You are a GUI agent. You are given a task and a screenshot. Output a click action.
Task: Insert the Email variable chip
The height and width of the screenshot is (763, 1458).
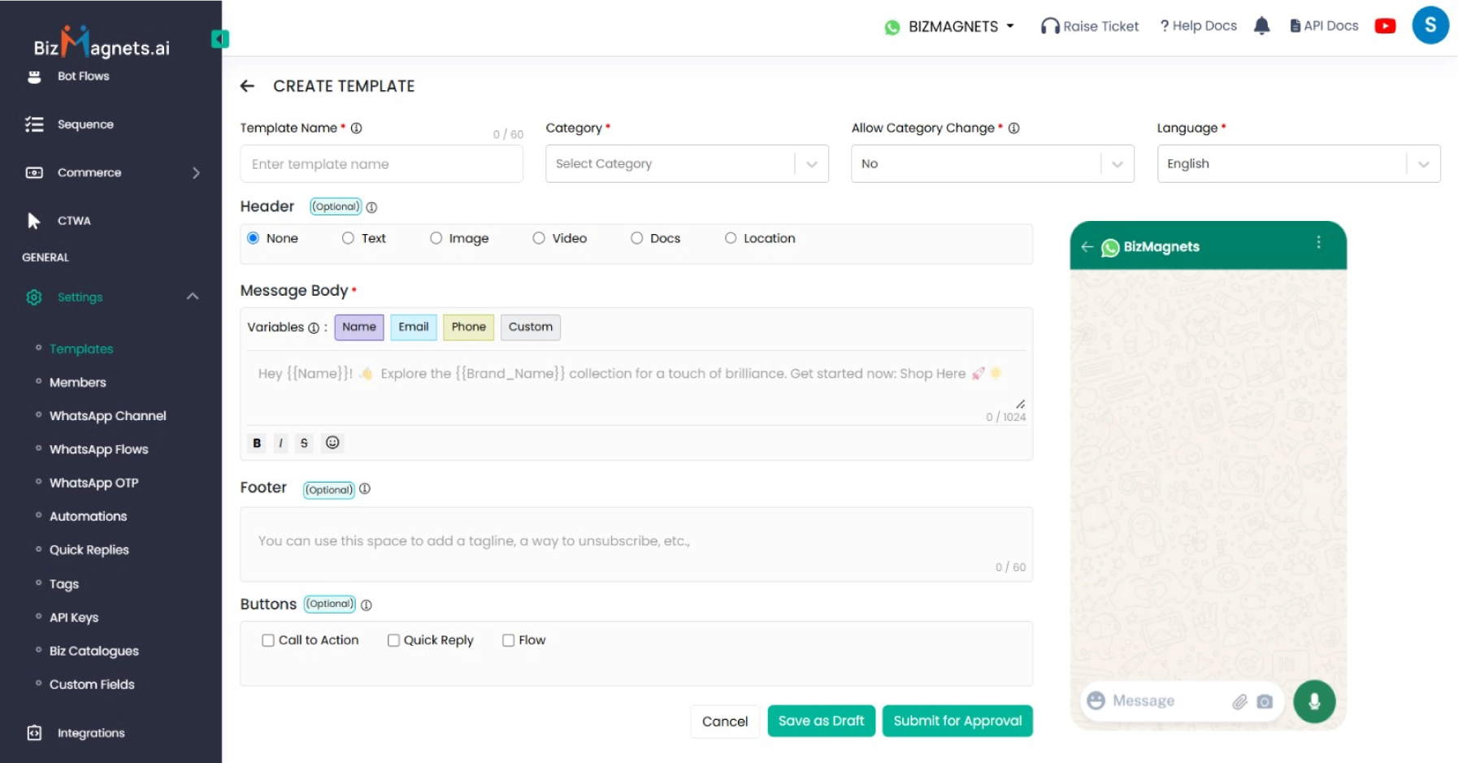coord(414,327)
